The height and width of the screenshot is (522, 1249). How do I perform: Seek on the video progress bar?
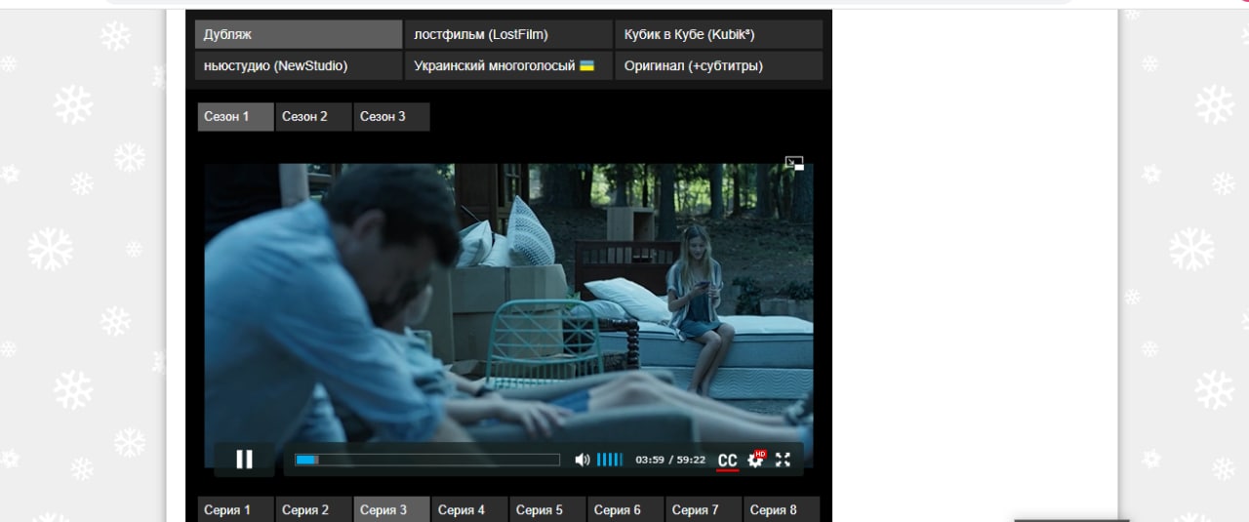(427, 460)
